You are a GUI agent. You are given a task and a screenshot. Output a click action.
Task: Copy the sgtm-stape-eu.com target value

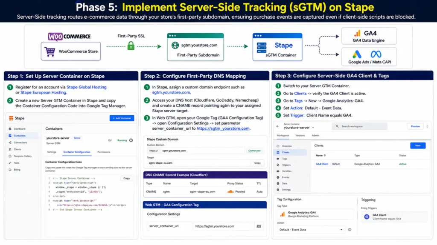click(x=257, y=163)
